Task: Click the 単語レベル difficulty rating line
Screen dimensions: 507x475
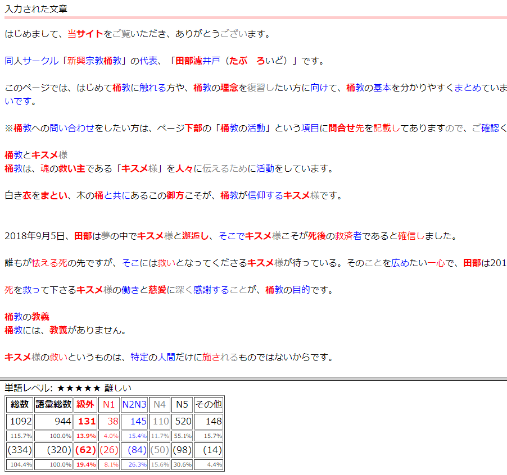Action: click(68, 388)
